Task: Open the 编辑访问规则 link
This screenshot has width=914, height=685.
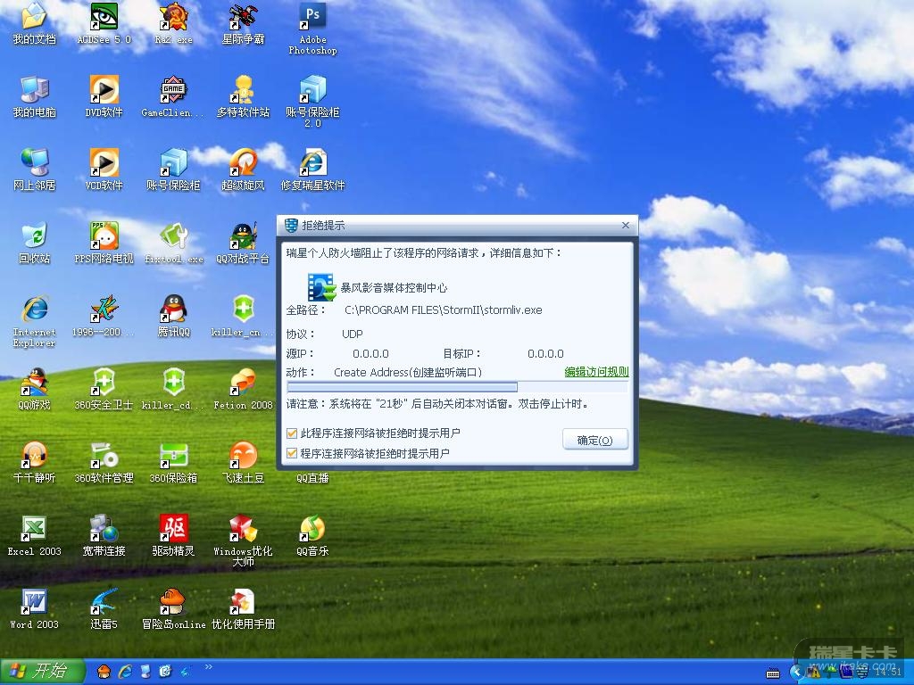Action: tap(596, 372)
